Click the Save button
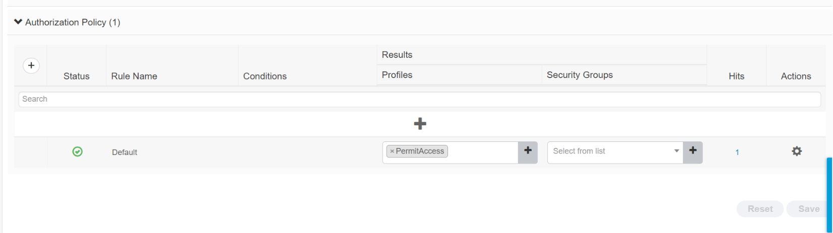The height and width of the screenshot is (233, 833). [x=808, y=209]
